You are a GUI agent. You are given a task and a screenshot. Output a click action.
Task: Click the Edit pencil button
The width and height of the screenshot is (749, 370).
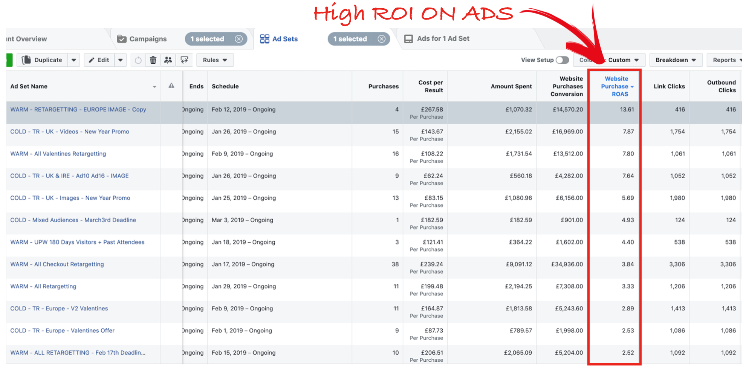coord(99,60)
